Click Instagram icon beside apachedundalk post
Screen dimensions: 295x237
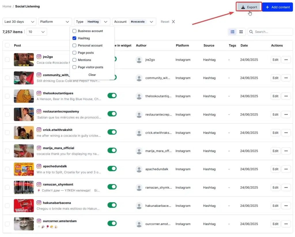click(39, 166)
